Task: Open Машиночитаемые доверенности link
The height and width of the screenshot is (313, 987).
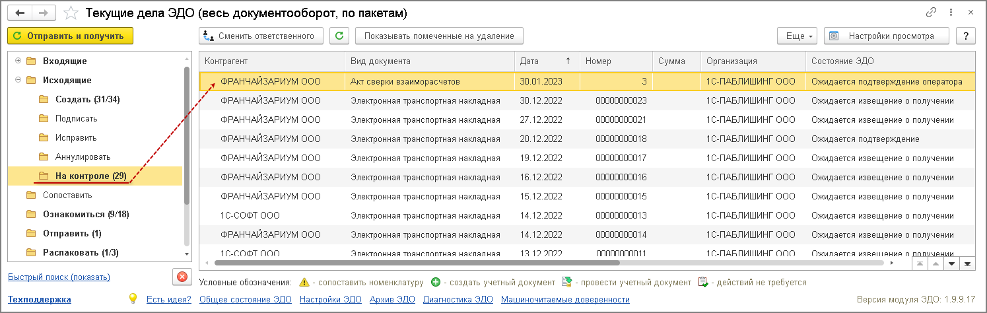Action: coord(565,299)
